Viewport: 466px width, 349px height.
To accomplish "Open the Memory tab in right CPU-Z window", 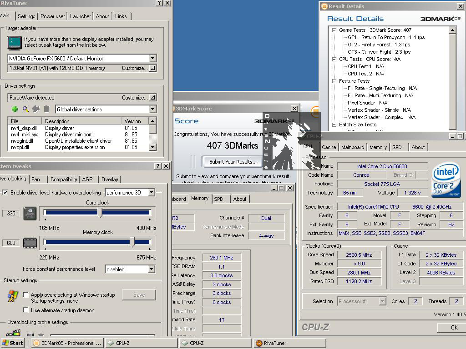I will (378, 147).
